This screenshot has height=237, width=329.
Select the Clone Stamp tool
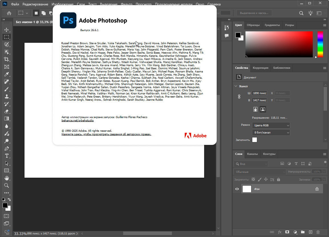(x=7, y=97)
